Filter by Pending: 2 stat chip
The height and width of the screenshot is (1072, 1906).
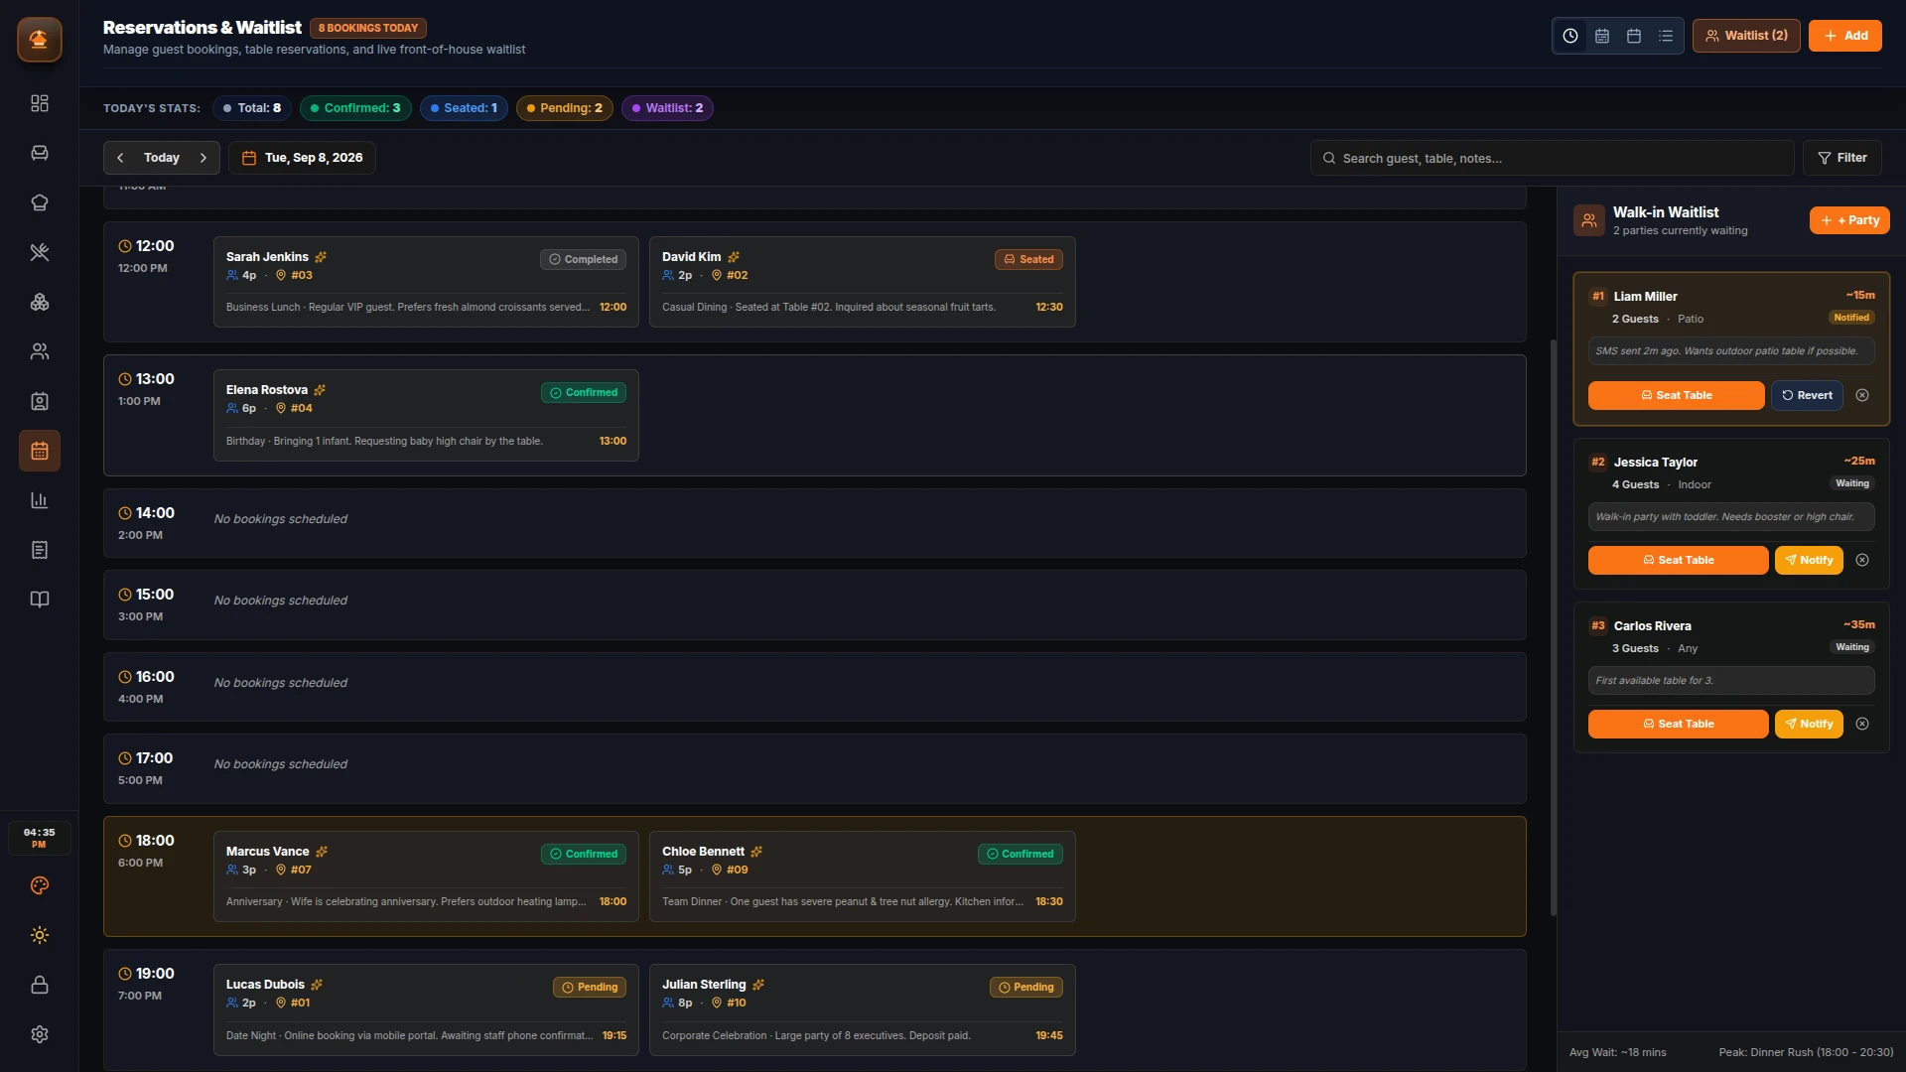[565, 108]
